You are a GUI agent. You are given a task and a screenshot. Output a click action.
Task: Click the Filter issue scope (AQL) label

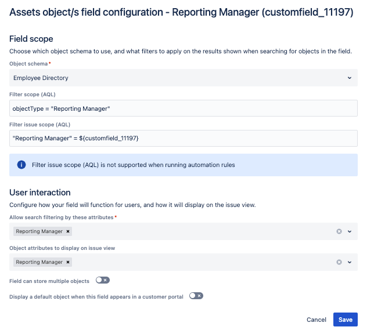click(x=40, y=125)
